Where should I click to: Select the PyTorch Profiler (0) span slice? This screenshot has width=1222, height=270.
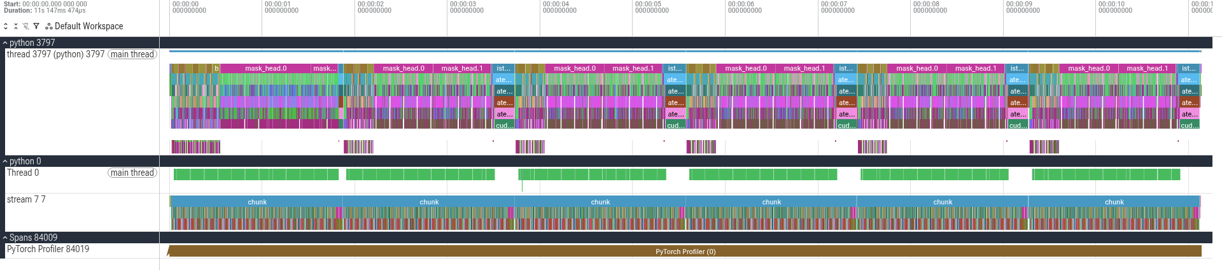click(x=685, y=252)
